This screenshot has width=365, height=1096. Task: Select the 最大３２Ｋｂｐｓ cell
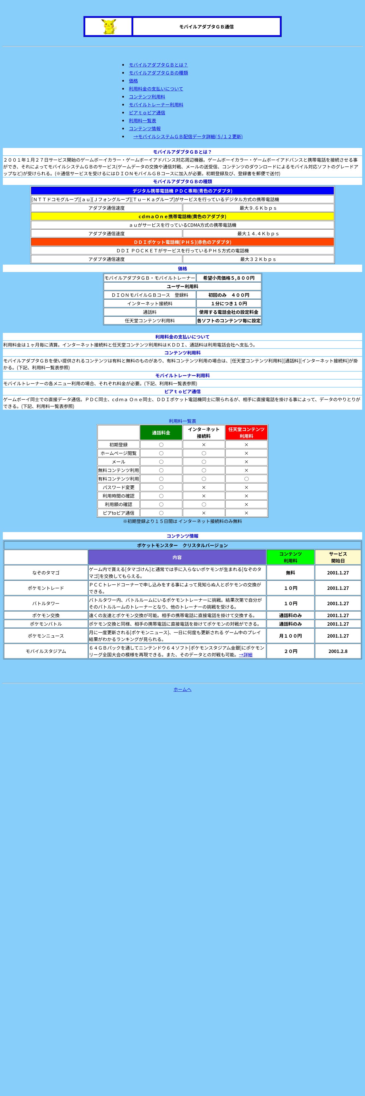tap(258, 259)
